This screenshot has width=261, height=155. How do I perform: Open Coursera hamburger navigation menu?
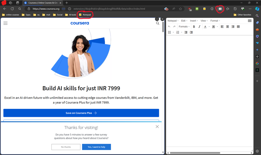coord(5,23)
